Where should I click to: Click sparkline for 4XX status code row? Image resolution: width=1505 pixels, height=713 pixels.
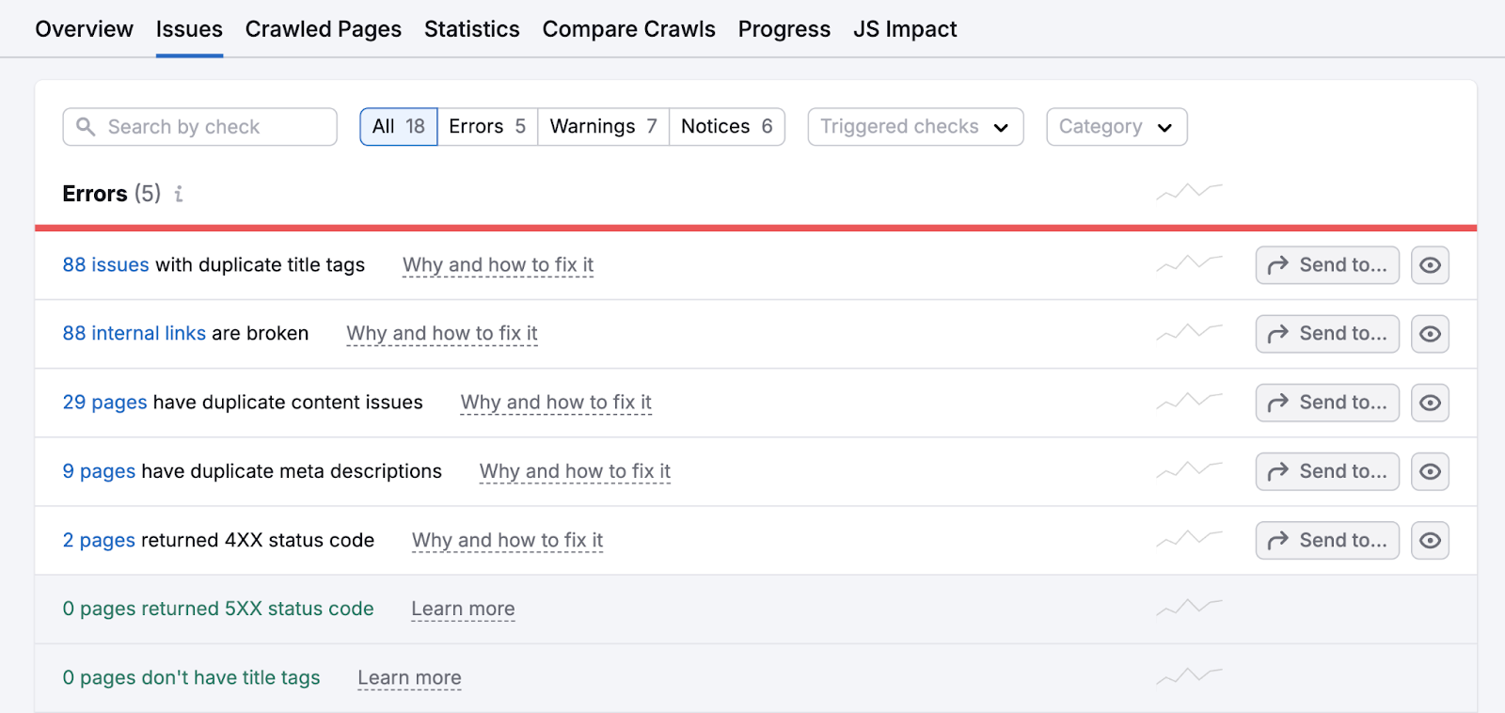point(1189,540)
